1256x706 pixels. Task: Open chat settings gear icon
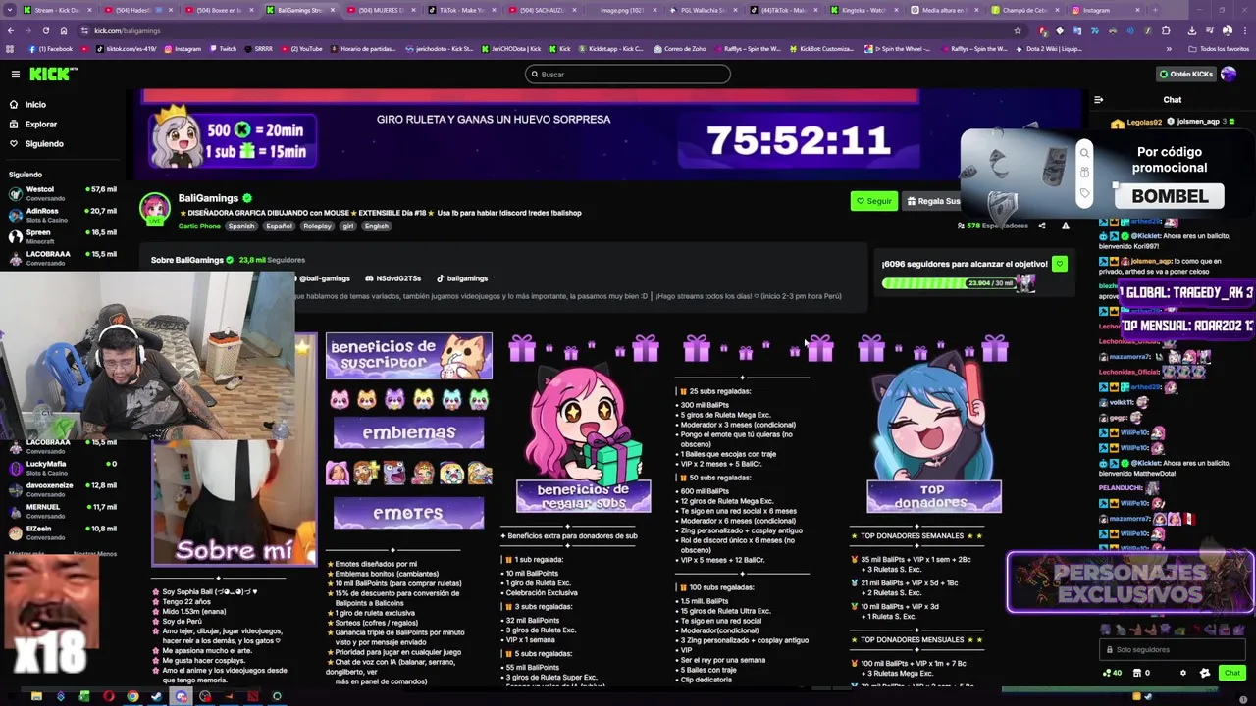point(1183,673)
